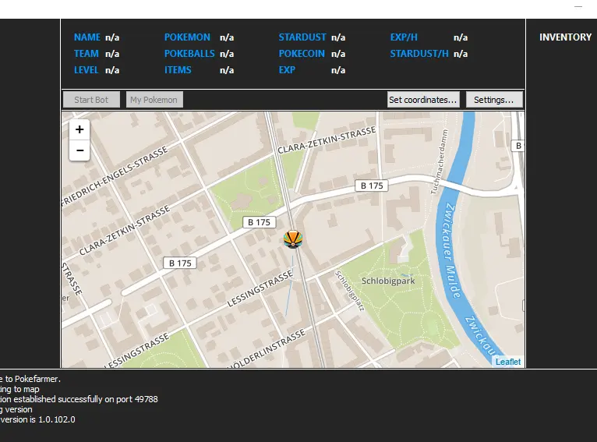Click the player marker on the map

tap(292, 239)
